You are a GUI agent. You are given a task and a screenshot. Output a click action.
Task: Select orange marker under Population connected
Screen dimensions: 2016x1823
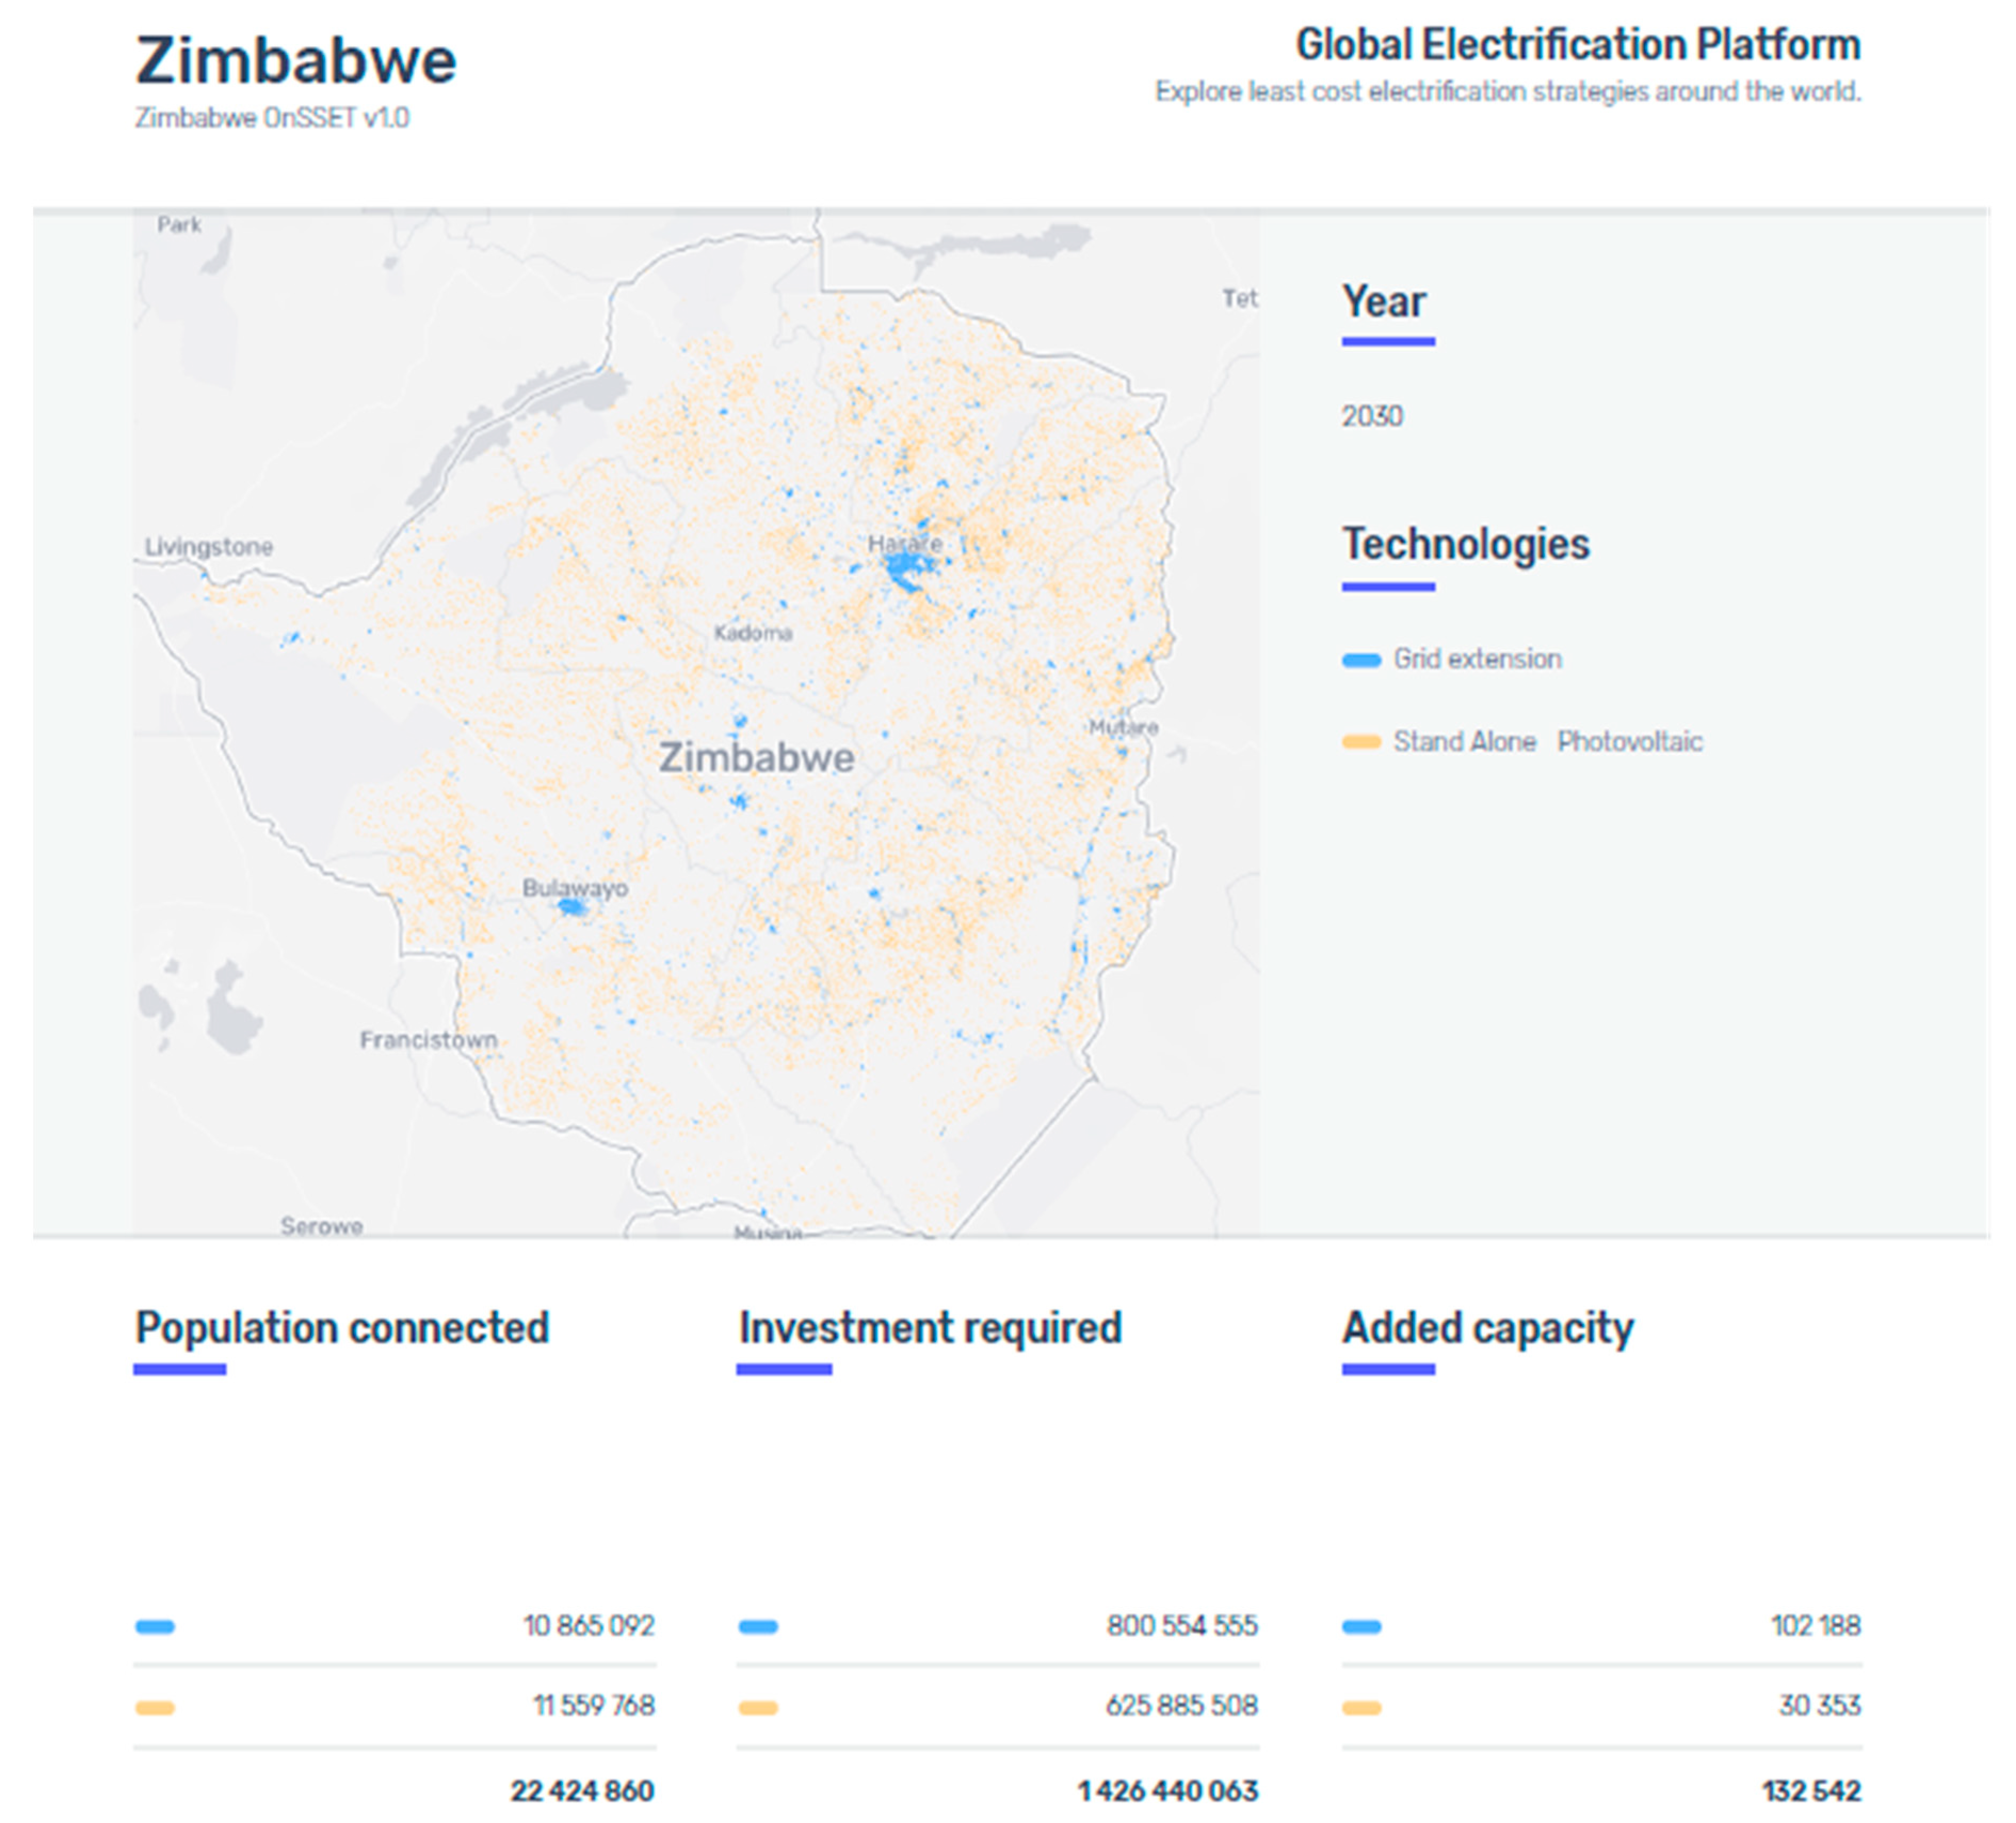point(155,1708)
